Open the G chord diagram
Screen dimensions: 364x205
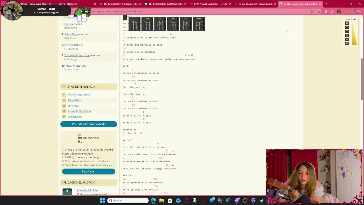click(x=173, y=24)
